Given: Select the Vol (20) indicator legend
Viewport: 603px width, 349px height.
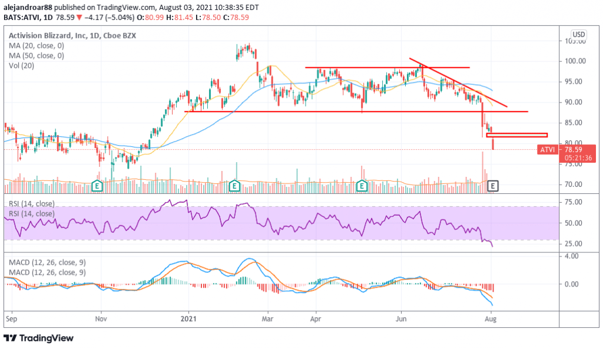Looking at the screenshot, I should click(21, 65).
